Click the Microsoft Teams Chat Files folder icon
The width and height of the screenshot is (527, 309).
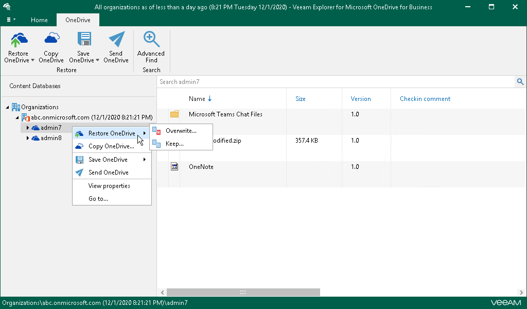coord(174,114)
